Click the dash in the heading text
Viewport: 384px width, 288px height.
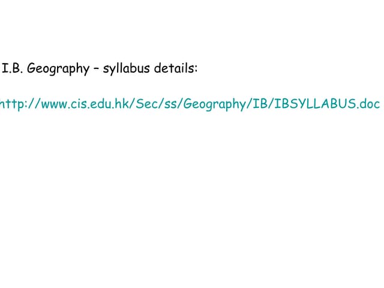[96, 69]
